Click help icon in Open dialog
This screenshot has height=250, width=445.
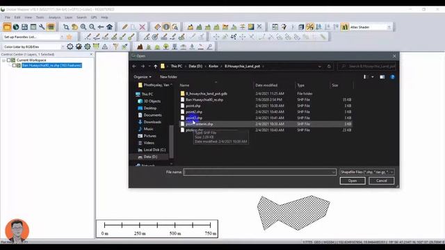pyautogui.click(x=392, y=77)
